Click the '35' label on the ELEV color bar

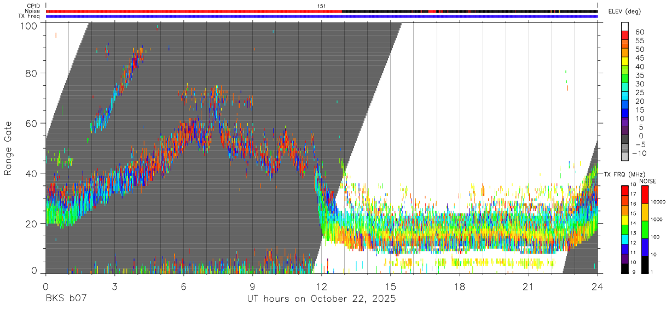639,75
